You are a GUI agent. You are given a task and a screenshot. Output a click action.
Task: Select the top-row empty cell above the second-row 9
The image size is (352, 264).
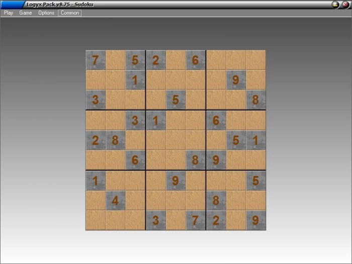(x=236, y=60)
